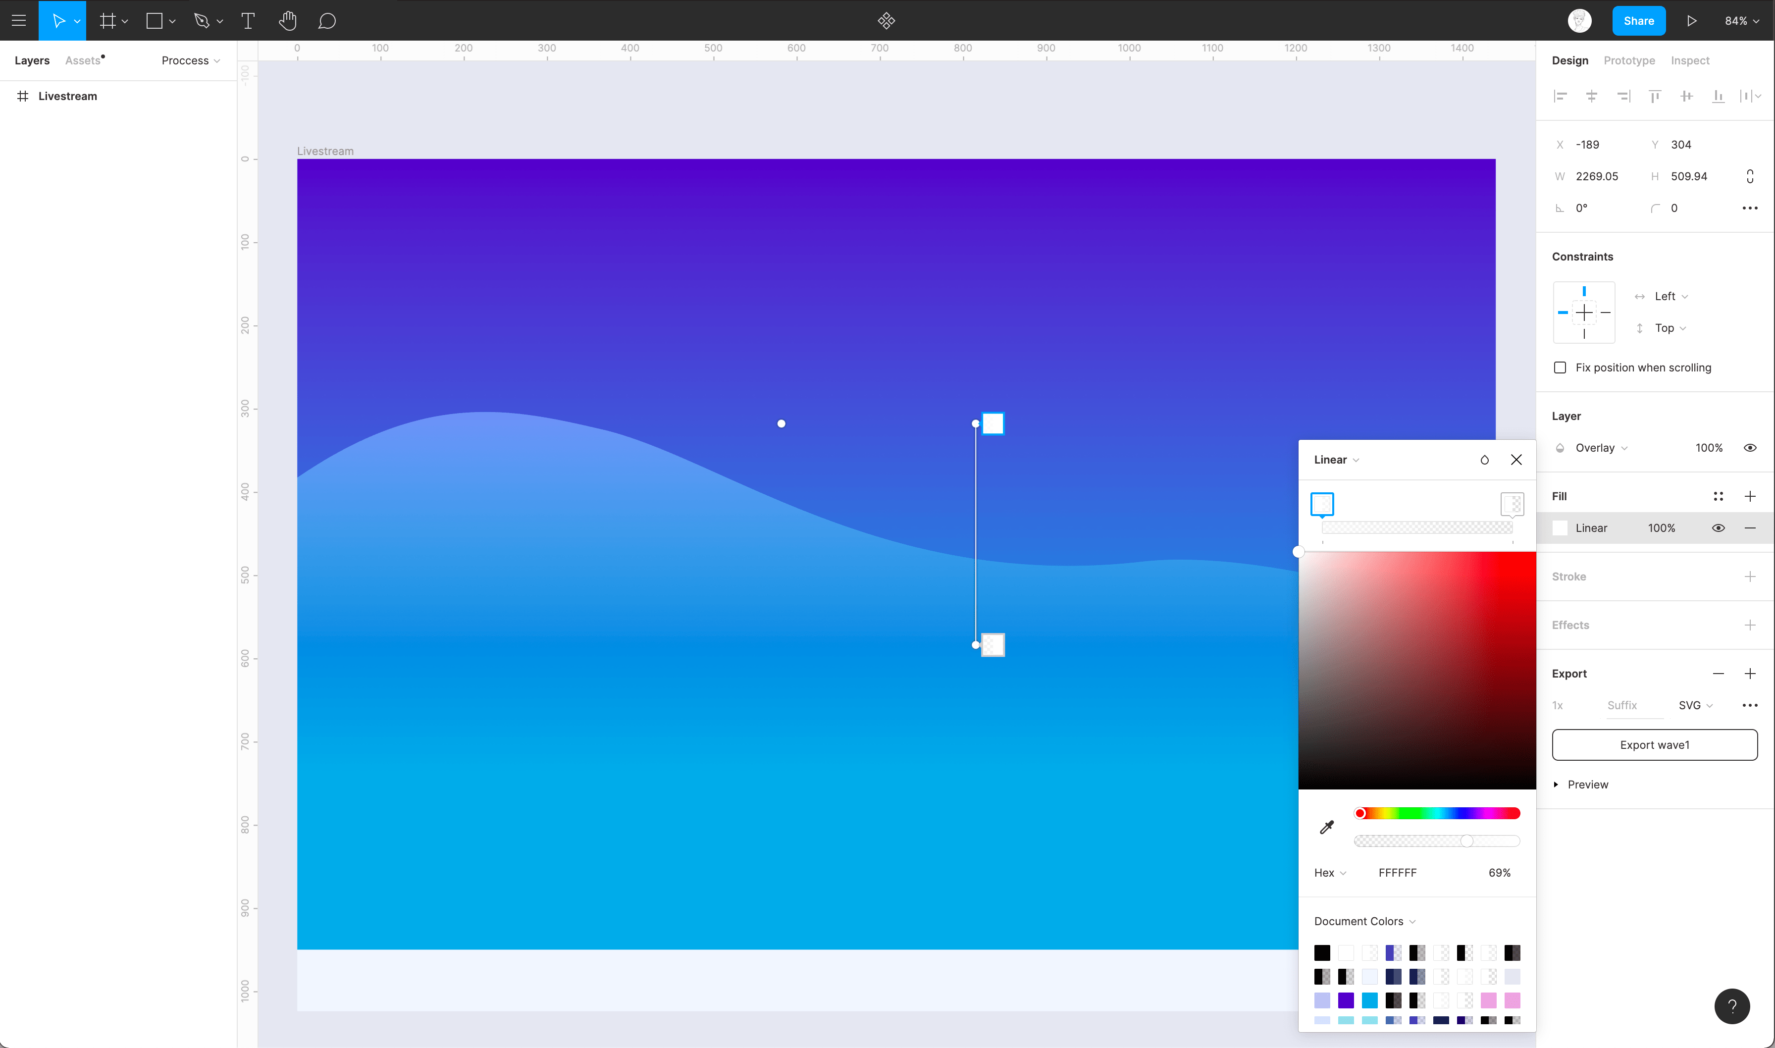This screenshot has width=1775, height=1048.
Task: Switch to the Assets tab
Action: coord(83,61)
